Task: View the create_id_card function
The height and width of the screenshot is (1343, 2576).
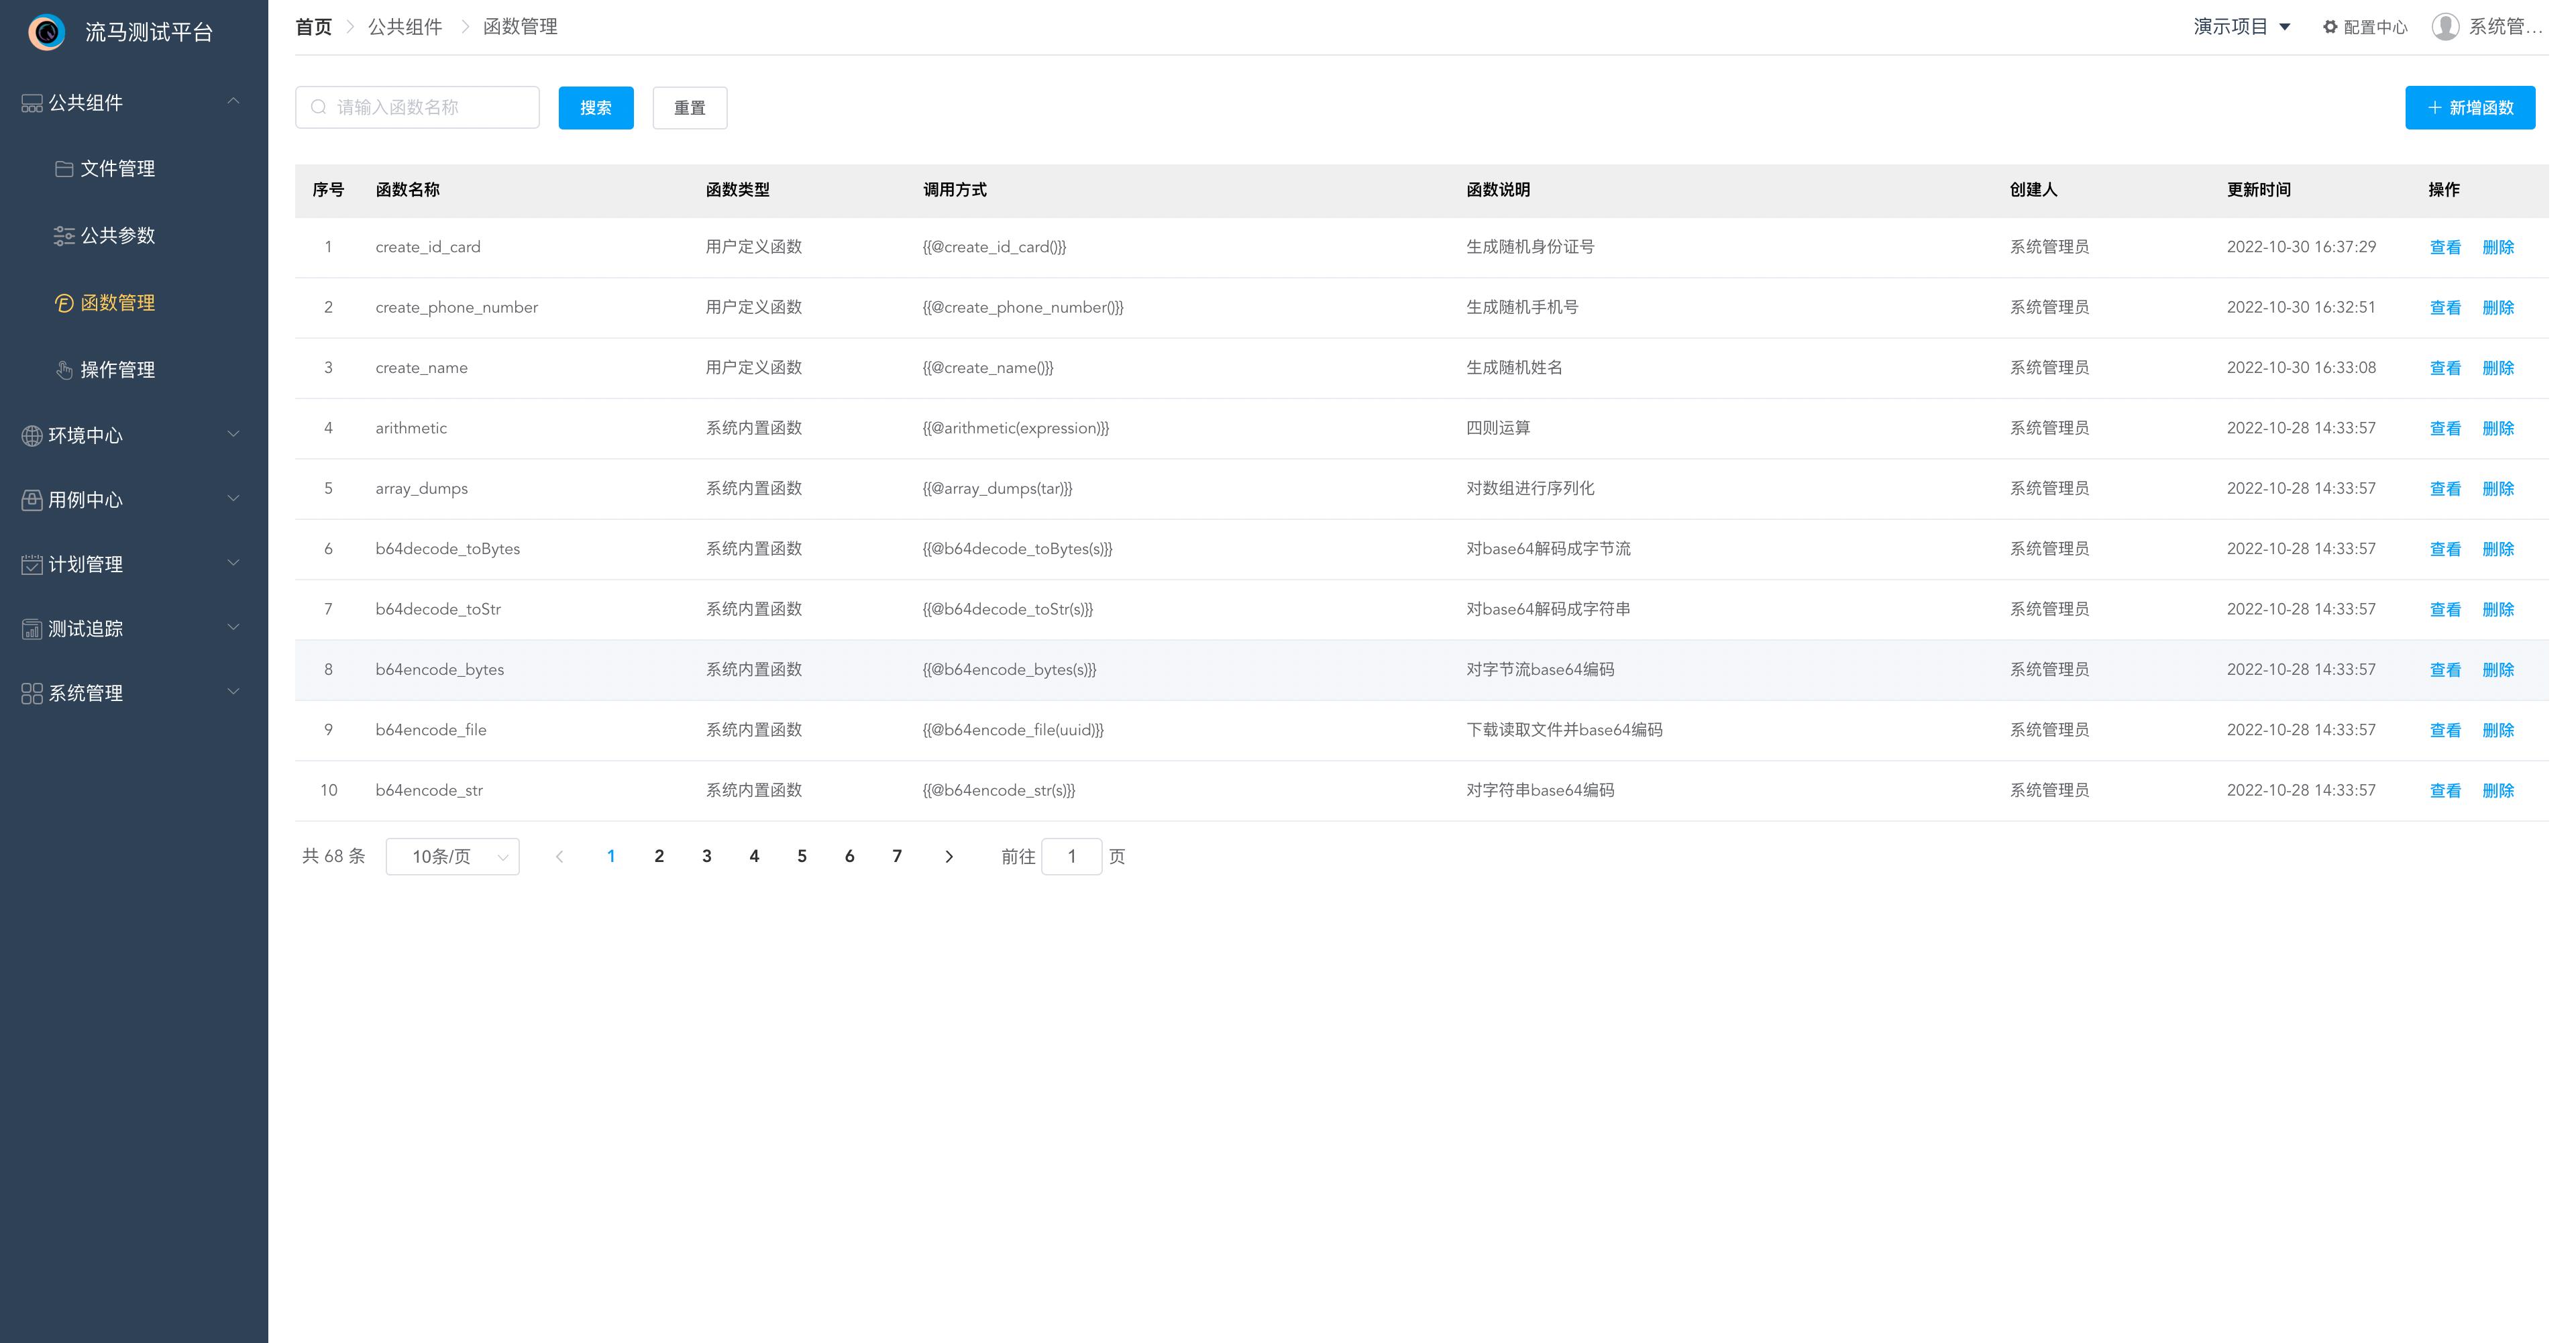Action: coord(2445,248)
